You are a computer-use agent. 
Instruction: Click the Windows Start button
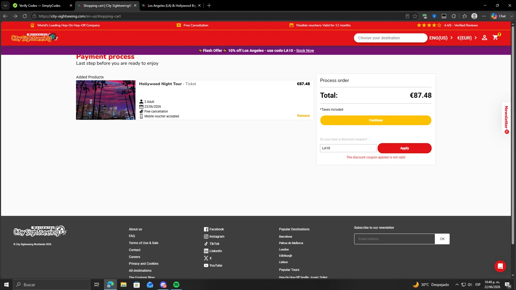6,285
